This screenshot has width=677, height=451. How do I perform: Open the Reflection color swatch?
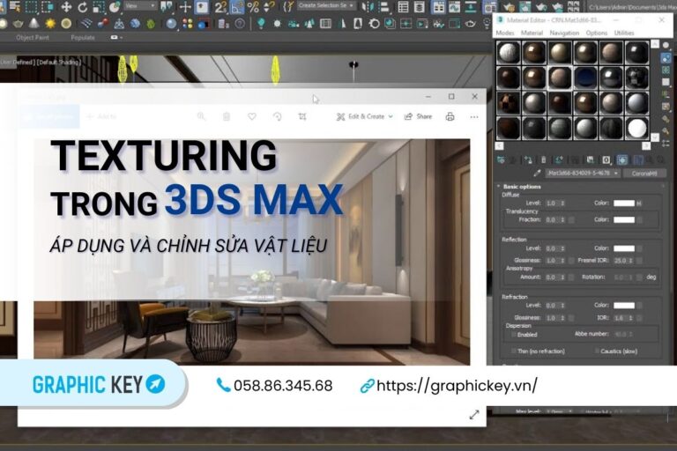[x=624, y=248]
